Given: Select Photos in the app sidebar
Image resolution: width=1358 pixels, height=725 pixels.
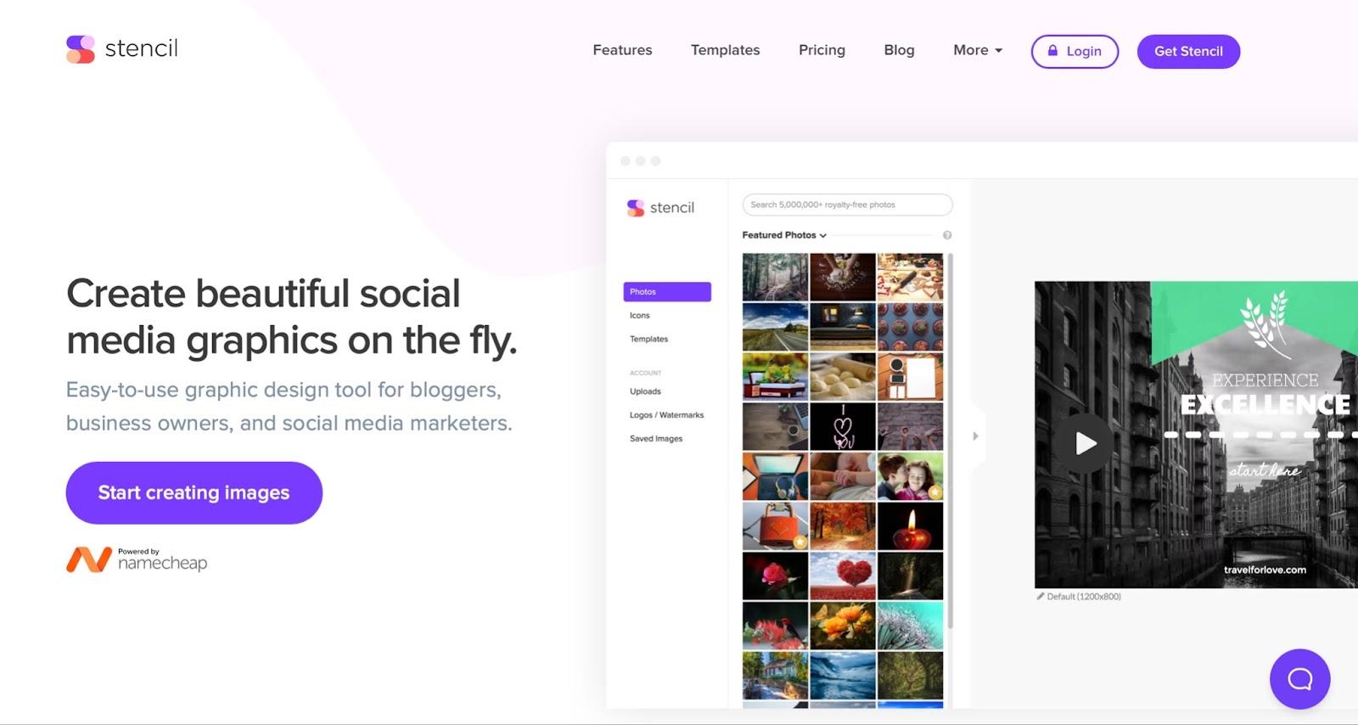Looking at the screenshot, I should click(667, 292).
